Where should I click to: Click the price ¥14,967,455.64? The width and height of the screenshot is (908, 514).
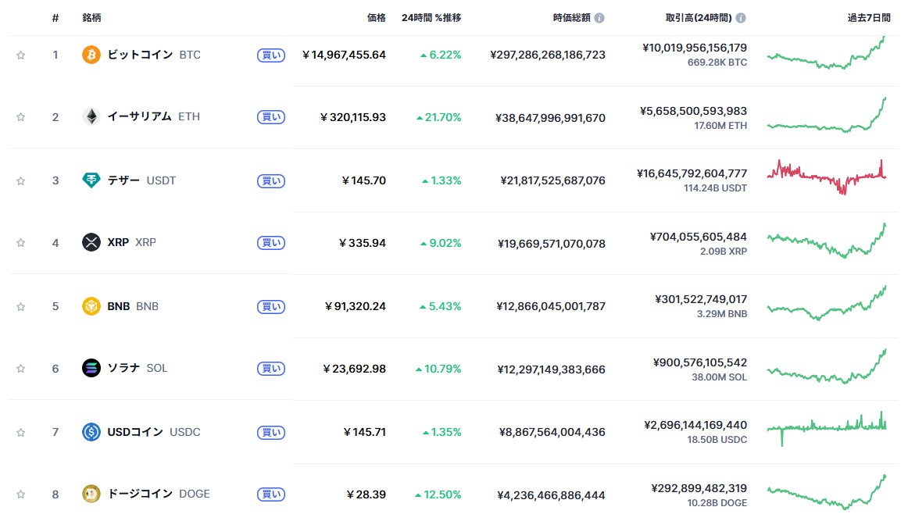point(344,55)
